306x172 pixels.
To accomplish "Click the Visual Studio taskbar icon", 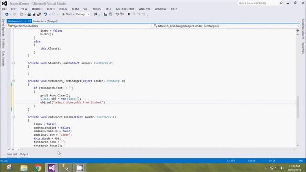I will coord(52,168).
